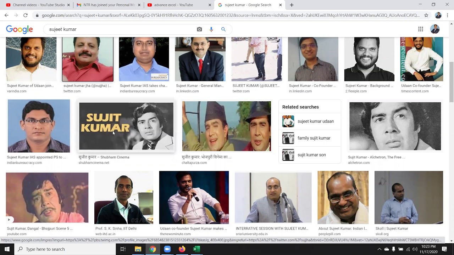Open the srisriuniversity.edu.in session image

pos(273,198)
